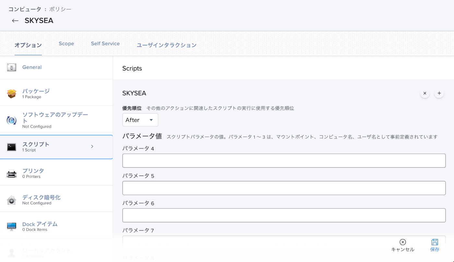Click the 保存 label
Viewport: 454px width, 262px height.
435,249
